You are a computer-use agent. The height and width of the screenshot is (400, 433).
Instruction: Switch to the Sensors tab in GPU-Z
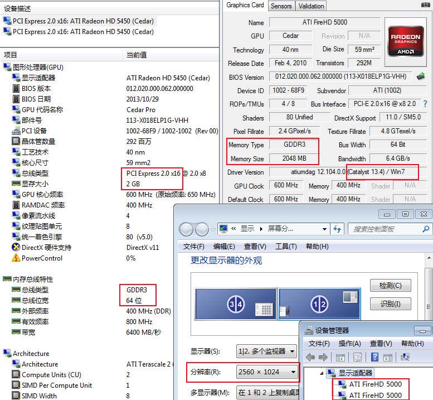click(x=281, y=6)
